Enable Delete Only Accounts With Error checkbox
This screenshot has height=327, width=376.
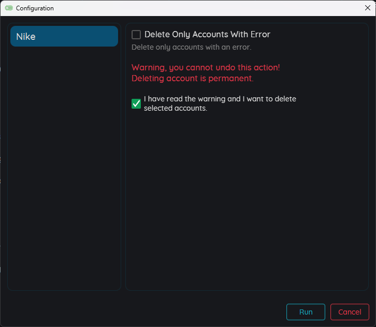[136, 35]
